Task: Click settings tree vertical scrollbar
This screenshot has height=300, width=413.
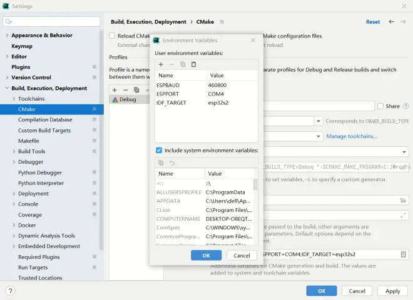Action: pyautogui.click(x=101, y=139)
